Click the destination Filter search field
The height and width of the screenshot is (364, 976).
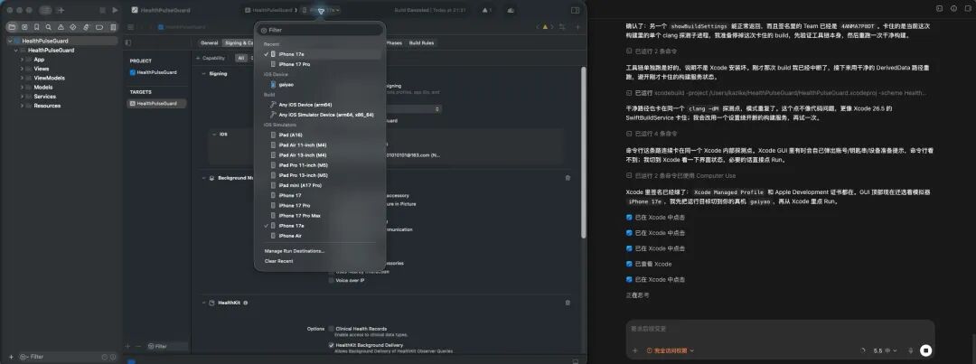320,30
